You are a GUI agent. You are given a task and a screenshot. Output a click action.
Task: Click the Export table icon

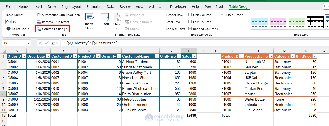pyautogui.click(x=105, y=17)
